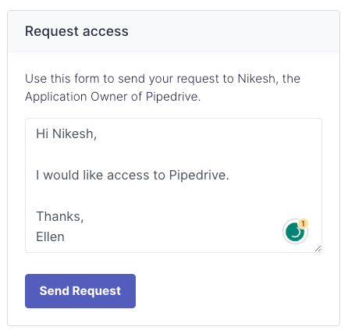Click the "Request access" heading
The image size is (348, 334).
tap(76, 31)
